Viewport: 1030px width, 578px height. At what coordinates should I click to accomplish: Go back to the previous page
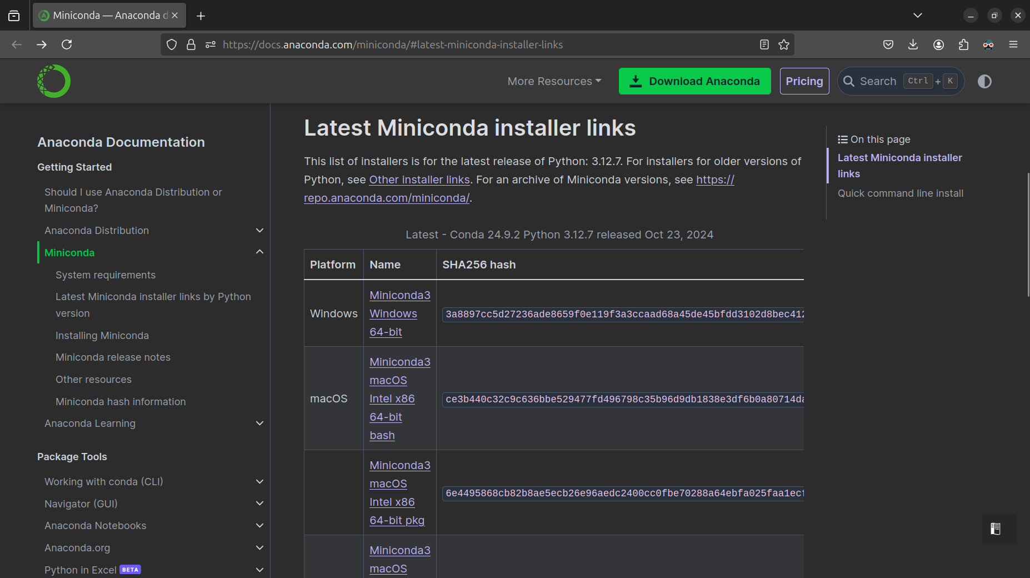click(17, 44)
